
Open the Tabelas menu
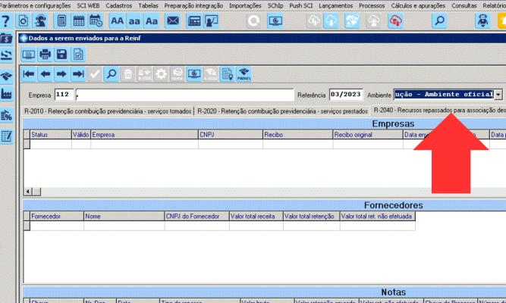click(x=148, y=5)
